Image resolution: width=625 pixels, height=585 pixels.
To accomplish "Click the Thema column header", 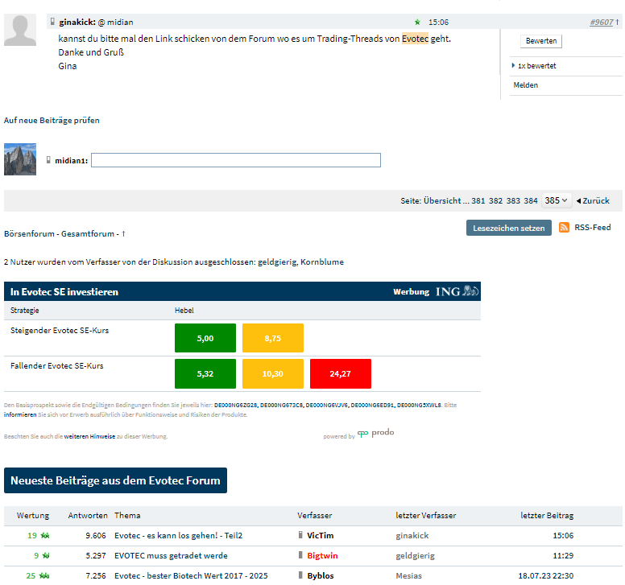I will tap(127, 515).
